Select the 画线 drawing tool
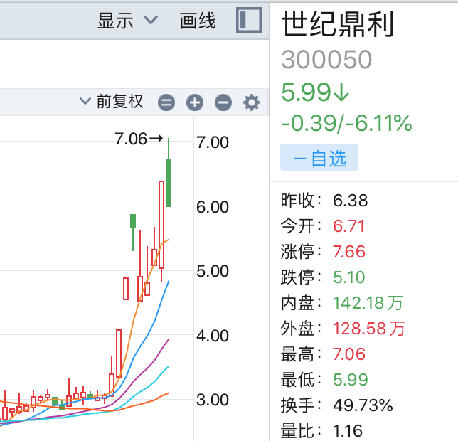This screenshot has width=458, height=441. (198, 21)
